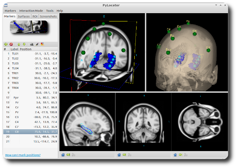Open the Tools menu
This screenshot has width=237, height=168.
(x=50, y=11)
